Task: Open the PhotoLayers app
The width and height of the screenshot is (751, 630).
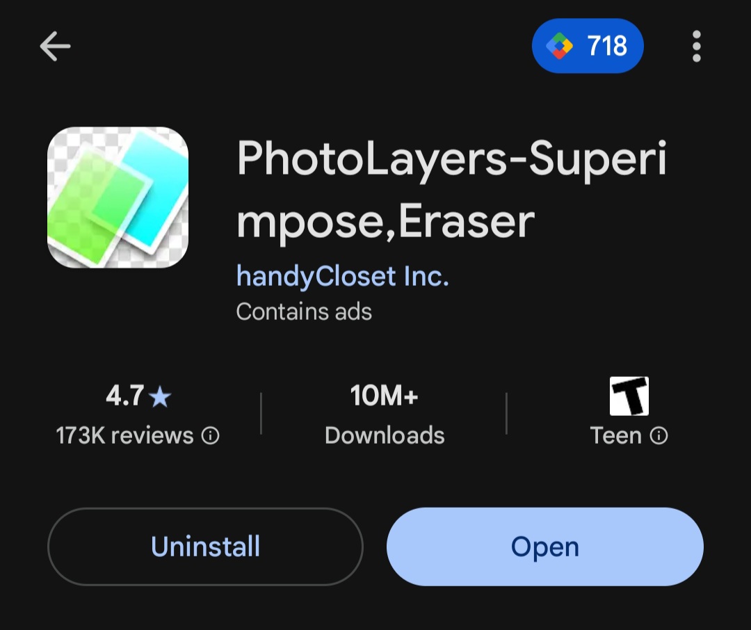Action: 545,547
